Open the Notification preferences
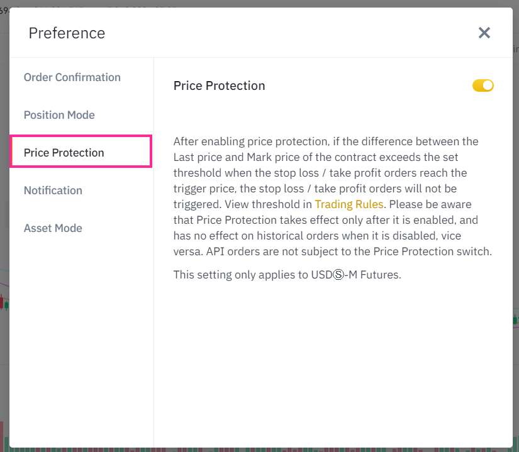The height and width of the screenshot is (452, 519). click(x=53, y=190)
